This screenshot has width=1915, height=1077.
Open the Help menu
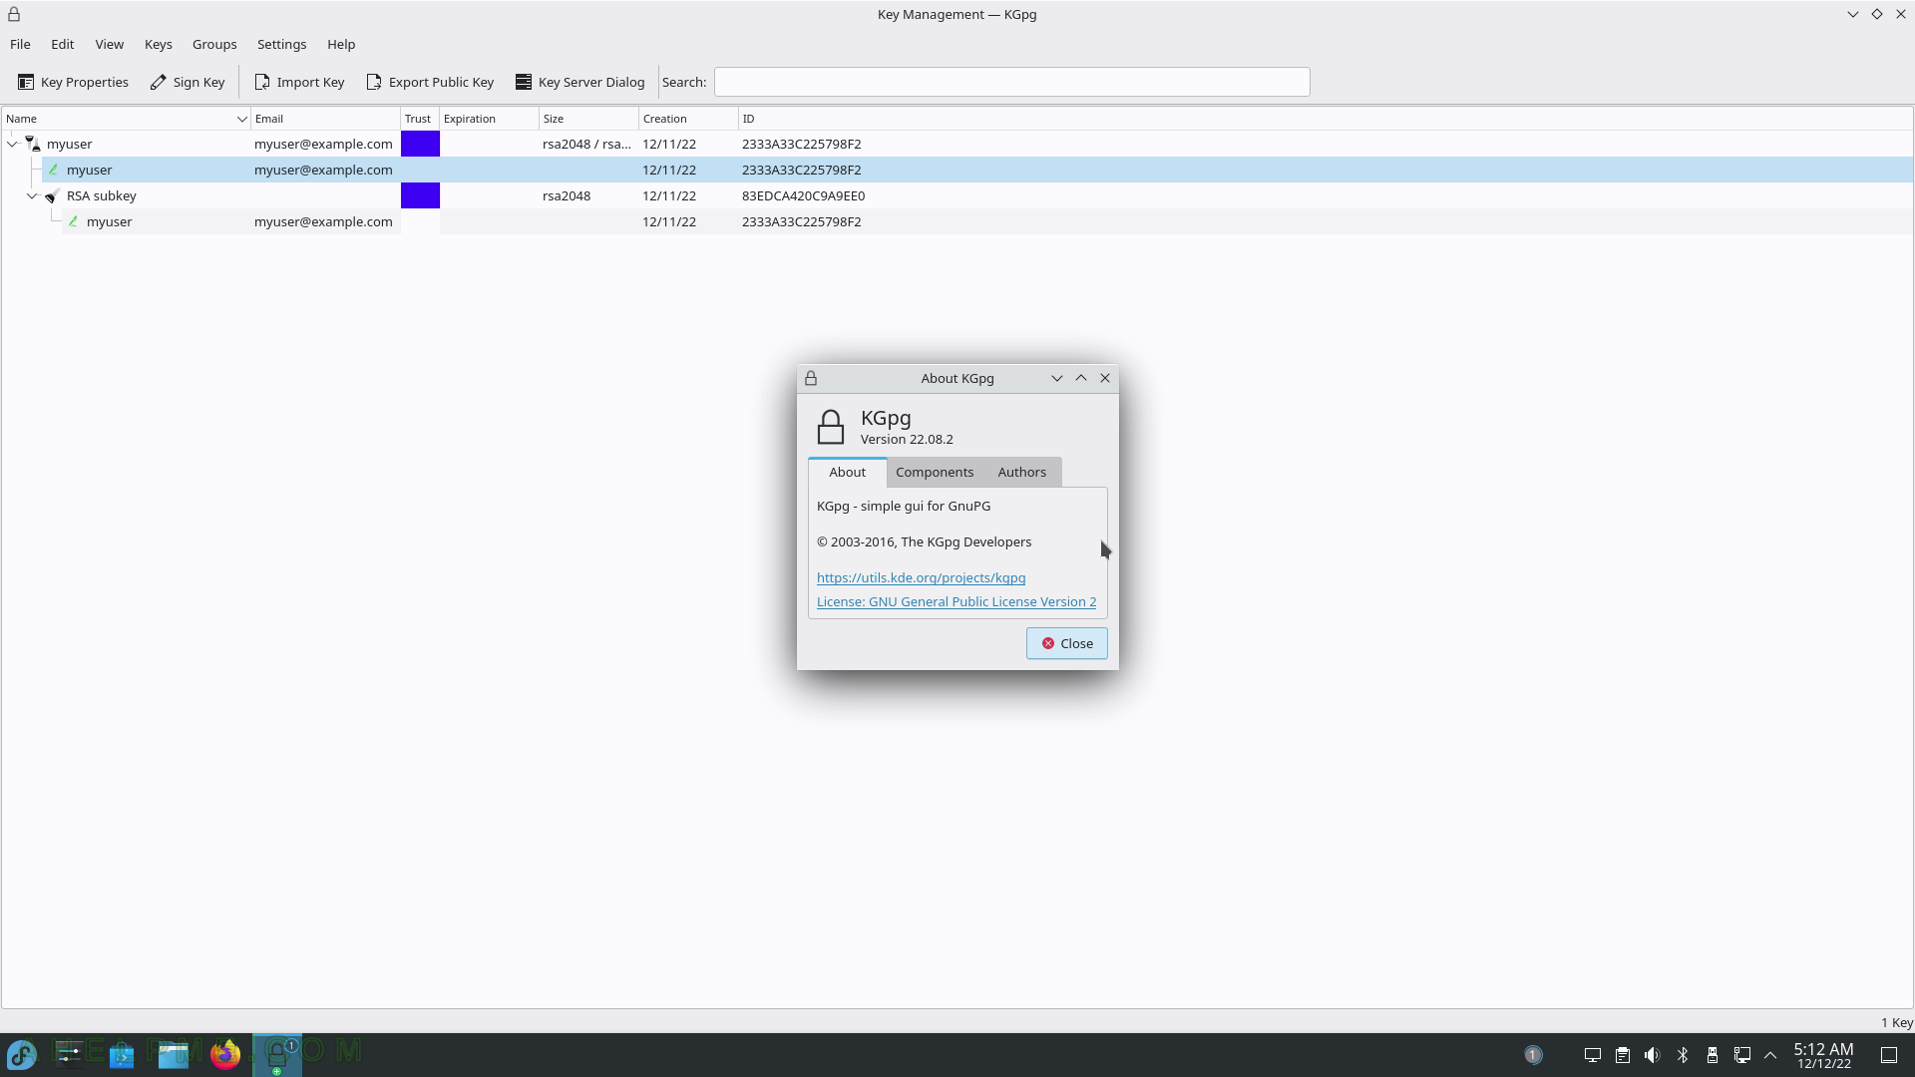(x=341, y=44)
